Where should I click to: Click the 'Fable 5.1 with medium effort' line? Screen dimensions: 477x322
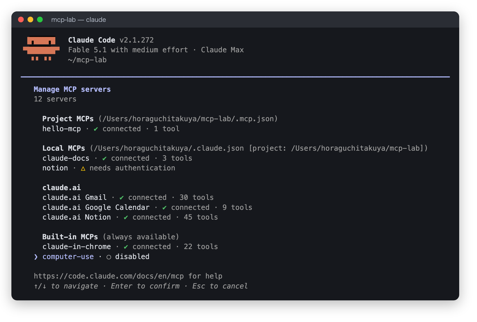tap(128, 50)
